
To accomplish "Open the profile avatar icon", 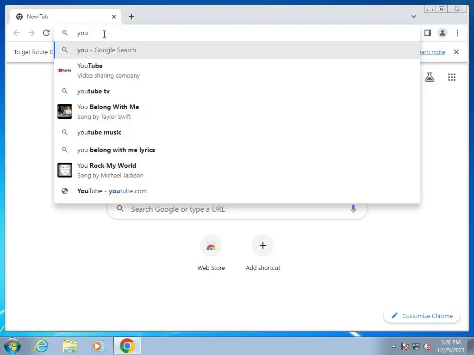I will (442, 33).
